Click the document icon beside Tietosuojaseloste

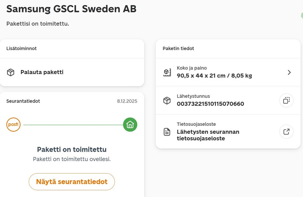coord(167,132)
